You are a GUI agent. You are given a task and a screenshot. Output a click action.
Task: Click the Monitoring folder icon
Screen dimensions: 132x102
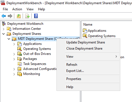(20, 74)
